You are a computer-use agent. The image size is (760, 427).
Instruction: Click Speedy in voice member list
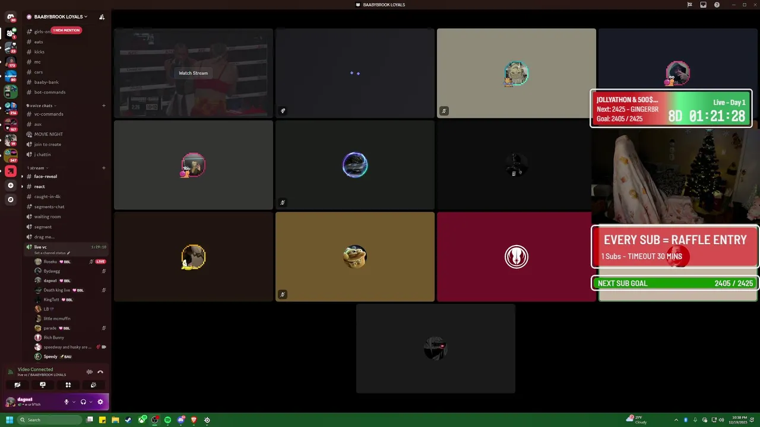point(70,356)
